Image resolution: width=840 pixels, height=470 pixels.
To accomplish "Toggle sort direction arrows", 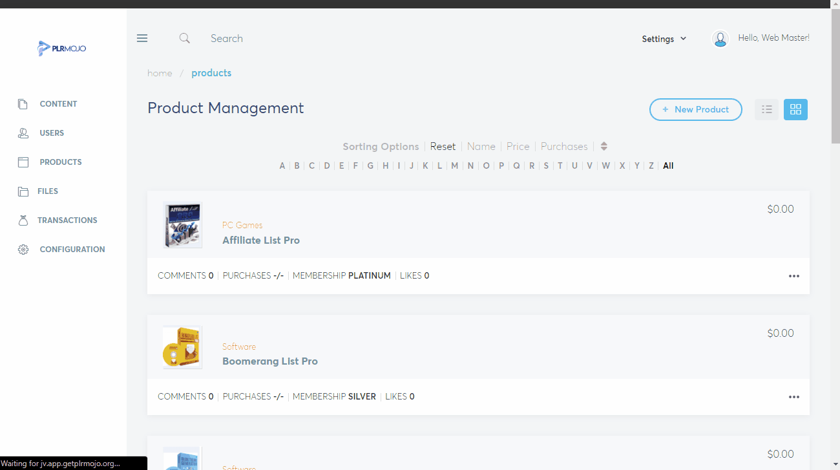I will [604, 146].
